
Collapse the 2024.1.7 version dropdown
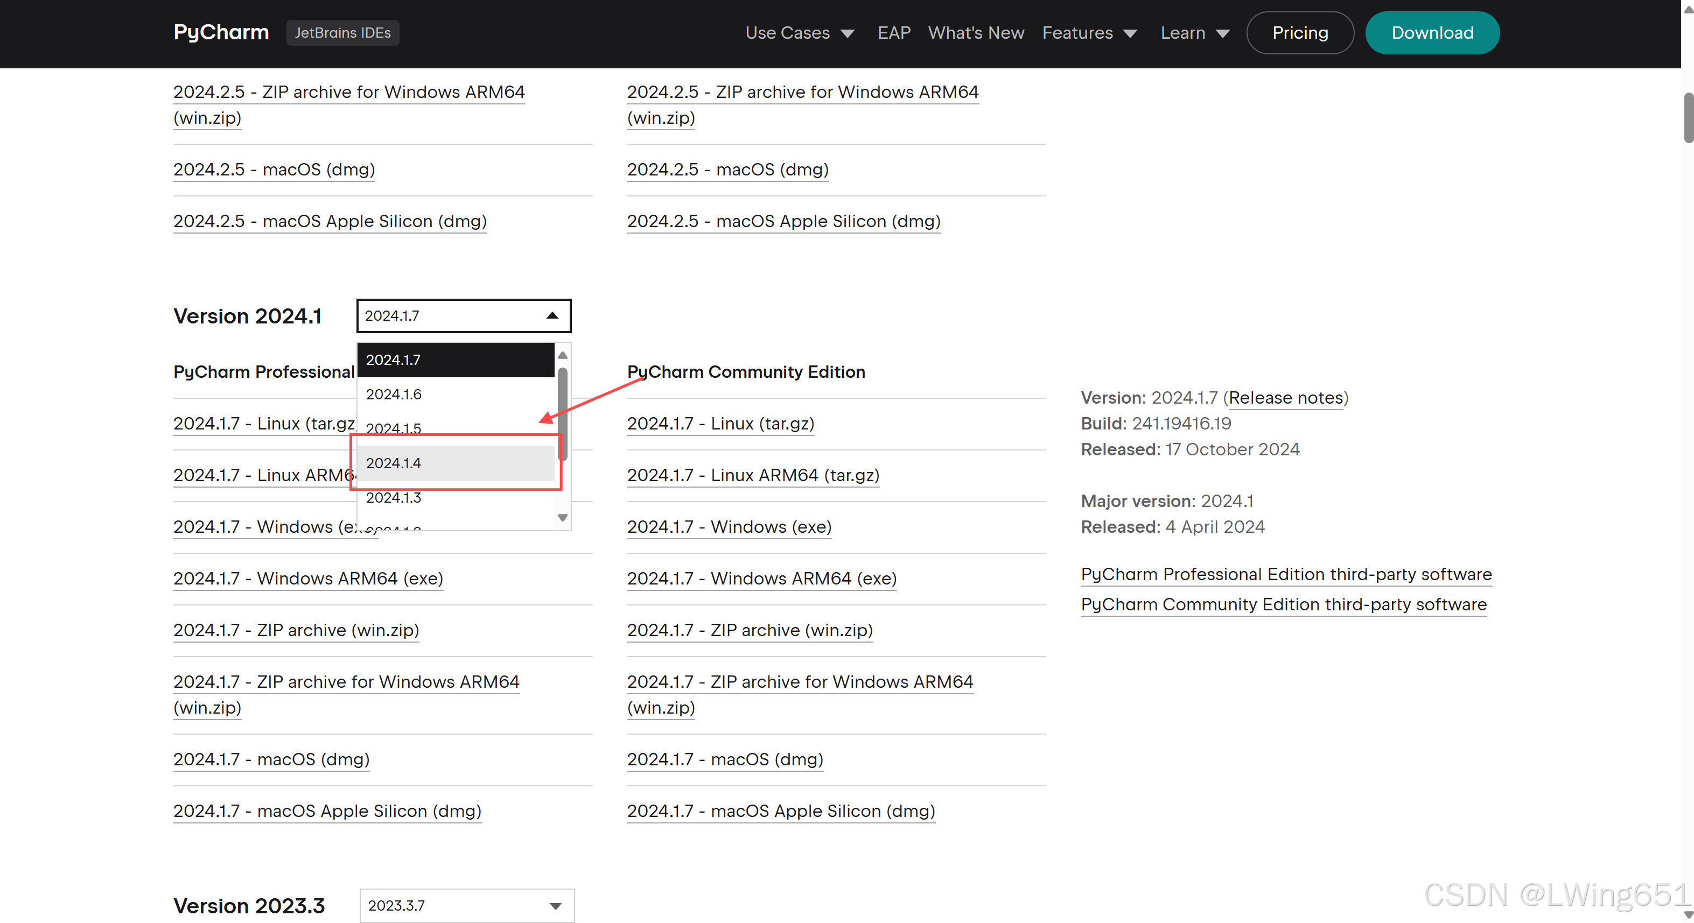[463, 315]
